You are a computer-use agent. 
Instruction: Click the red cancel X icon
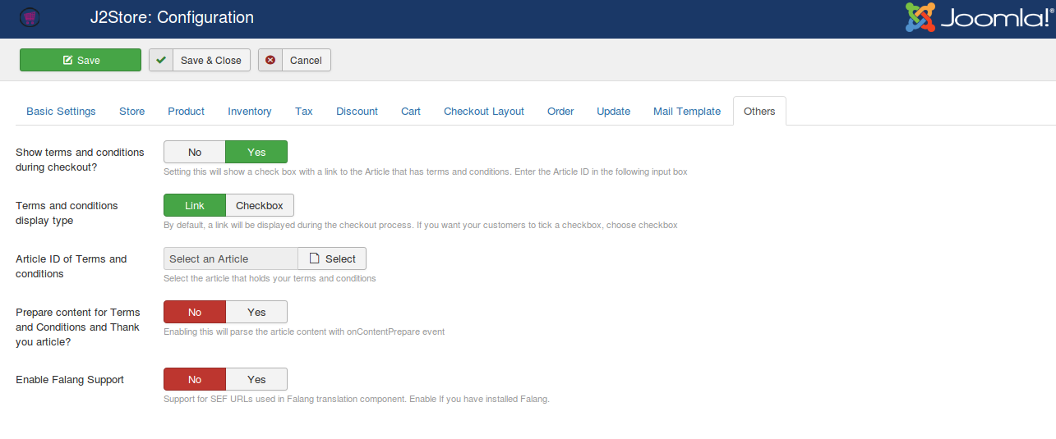pos(270,60)
